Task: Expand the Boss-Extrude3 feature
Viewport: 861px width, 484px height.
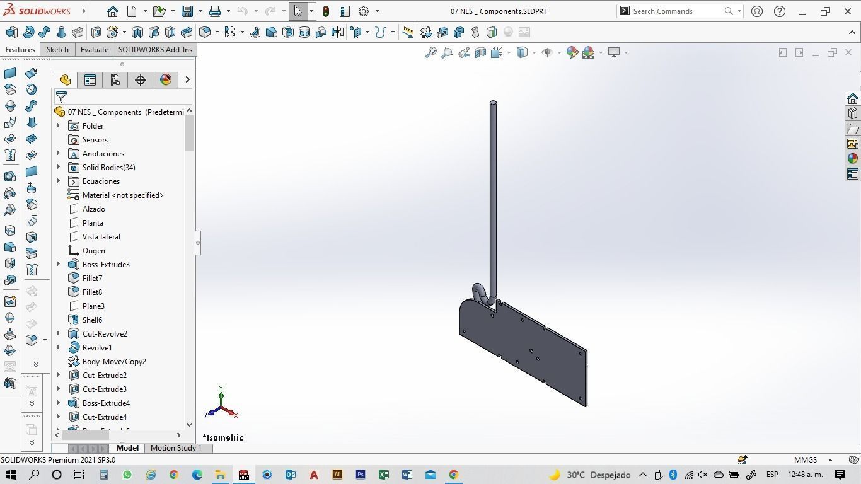Action: [59, 265]
